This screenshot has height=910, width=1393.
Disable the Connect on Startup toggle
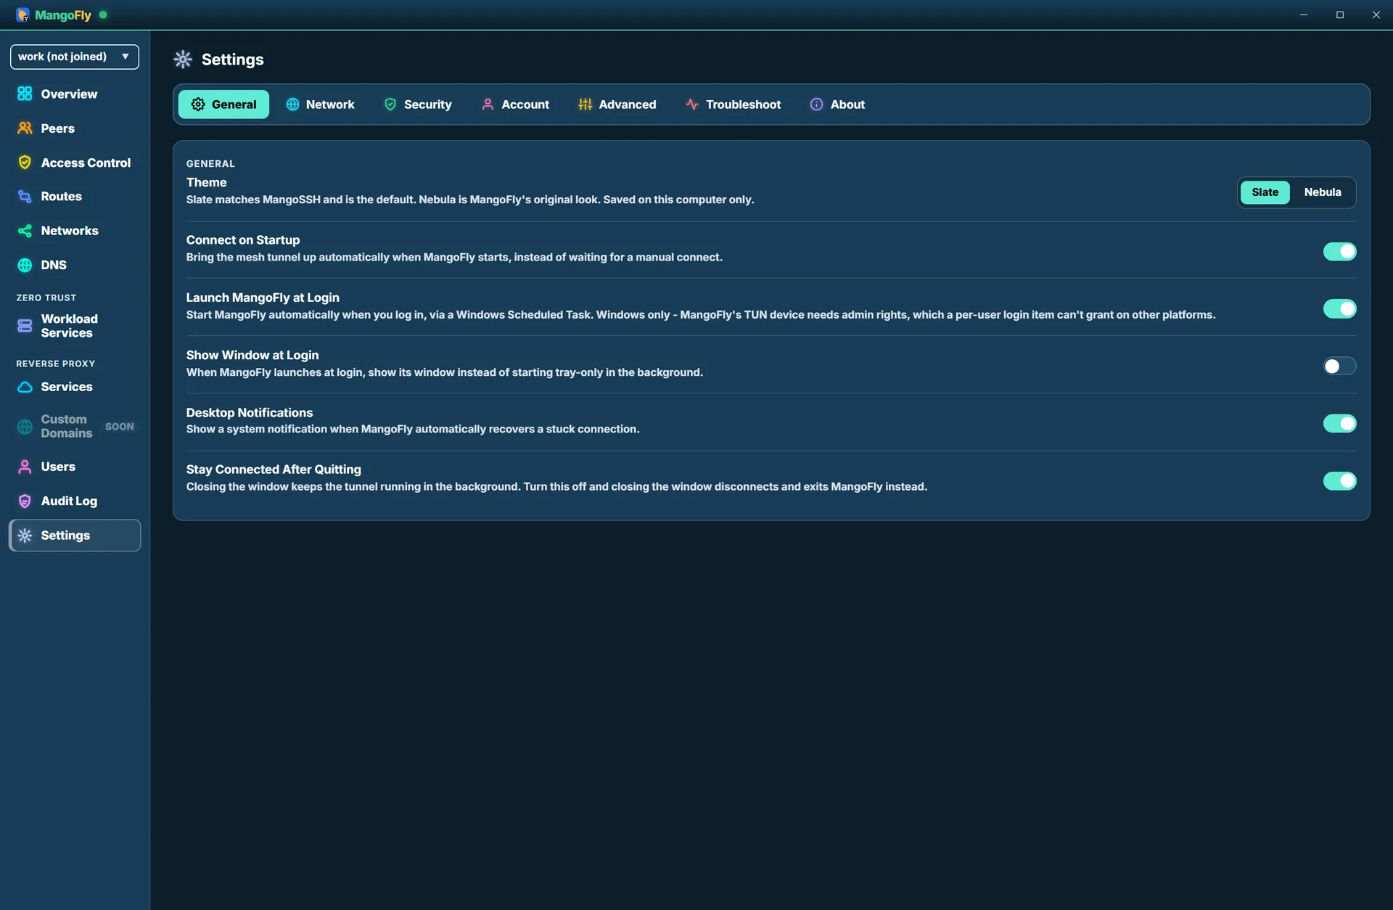[x=1339, y=251]
